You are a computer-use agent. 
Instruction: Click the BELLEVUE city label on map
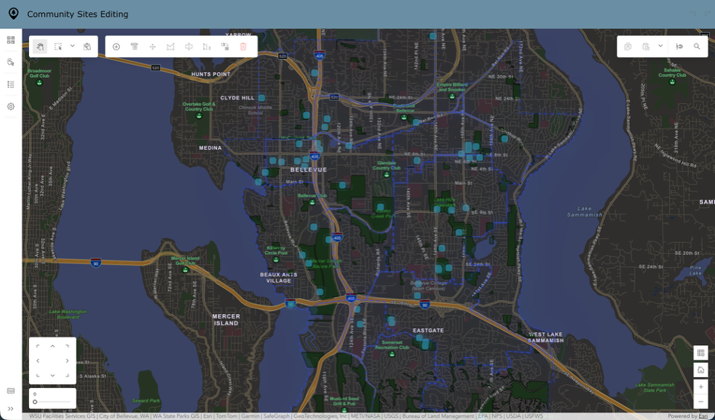pos(309,170)
